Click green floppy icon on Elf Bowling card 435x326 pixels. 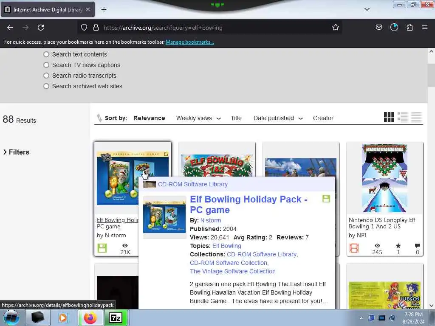click(x=102, y=248)
